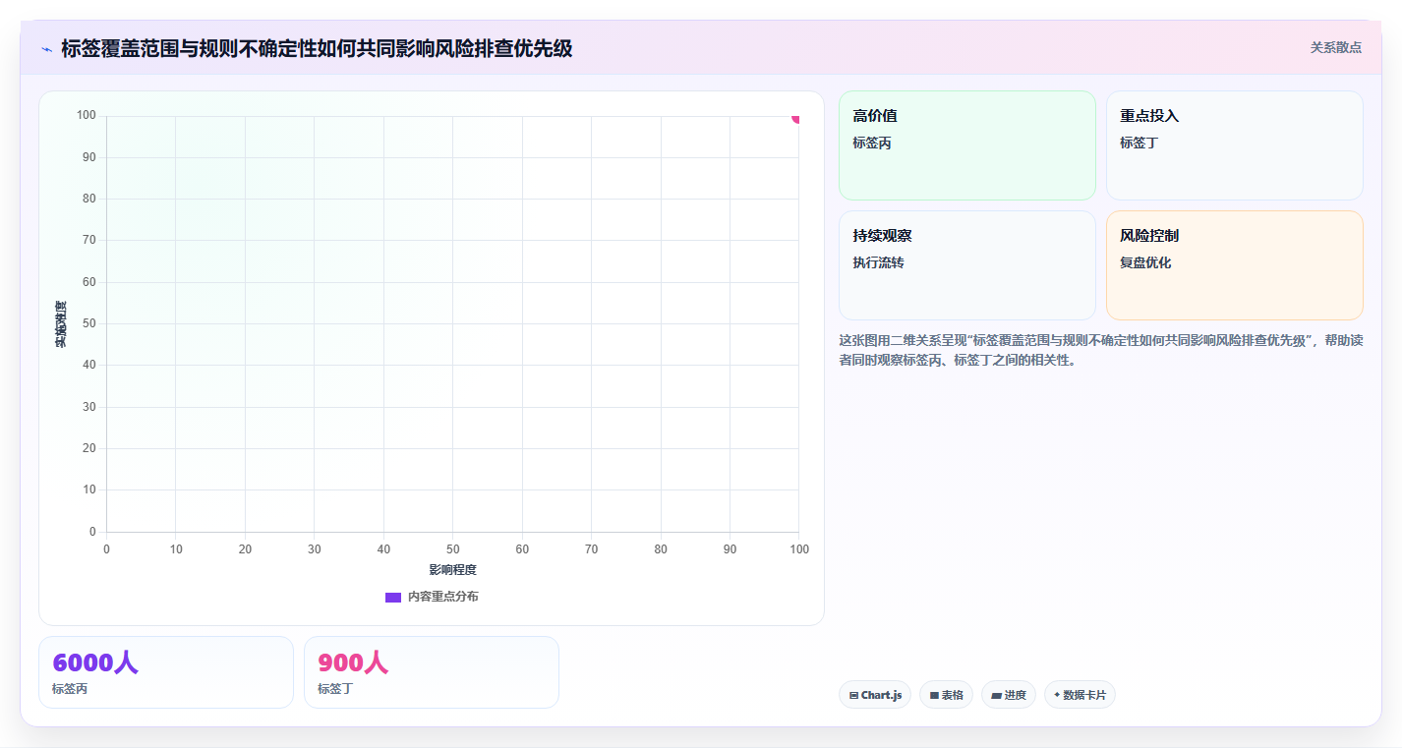Open the 高价值 quadrant card
1402x748 pixels.
point(966,145)
